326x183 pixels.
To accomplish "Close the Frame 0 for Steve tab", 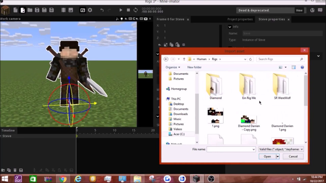I will click(188, 19).
